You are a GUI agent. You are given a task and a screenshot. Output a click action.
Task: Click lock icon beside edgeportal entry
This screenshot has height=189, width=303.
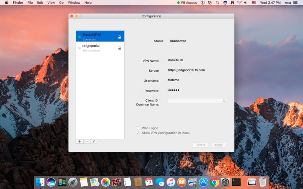click(119, 48)
